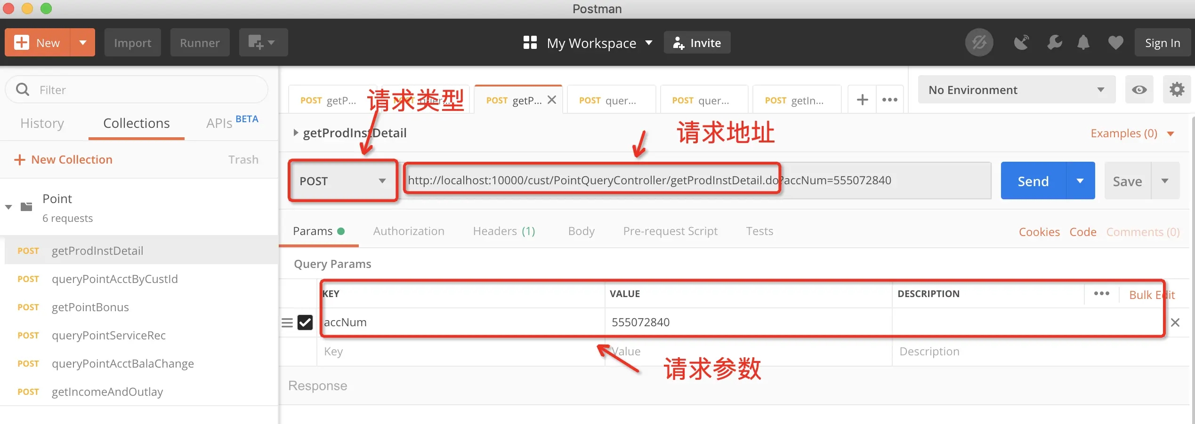Close the active getP... request tab
Viewport: 1195px width, 424px height.
pyautogui.click(x=552, y=100)
